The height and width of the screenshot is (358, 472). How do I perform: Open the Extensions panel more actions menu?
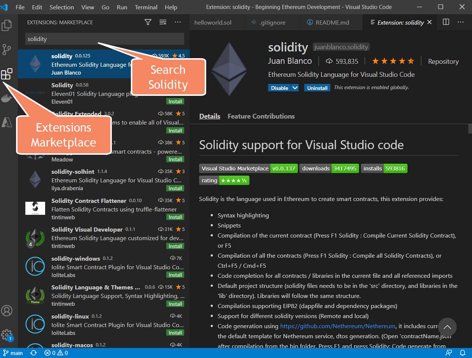point(178,22)
